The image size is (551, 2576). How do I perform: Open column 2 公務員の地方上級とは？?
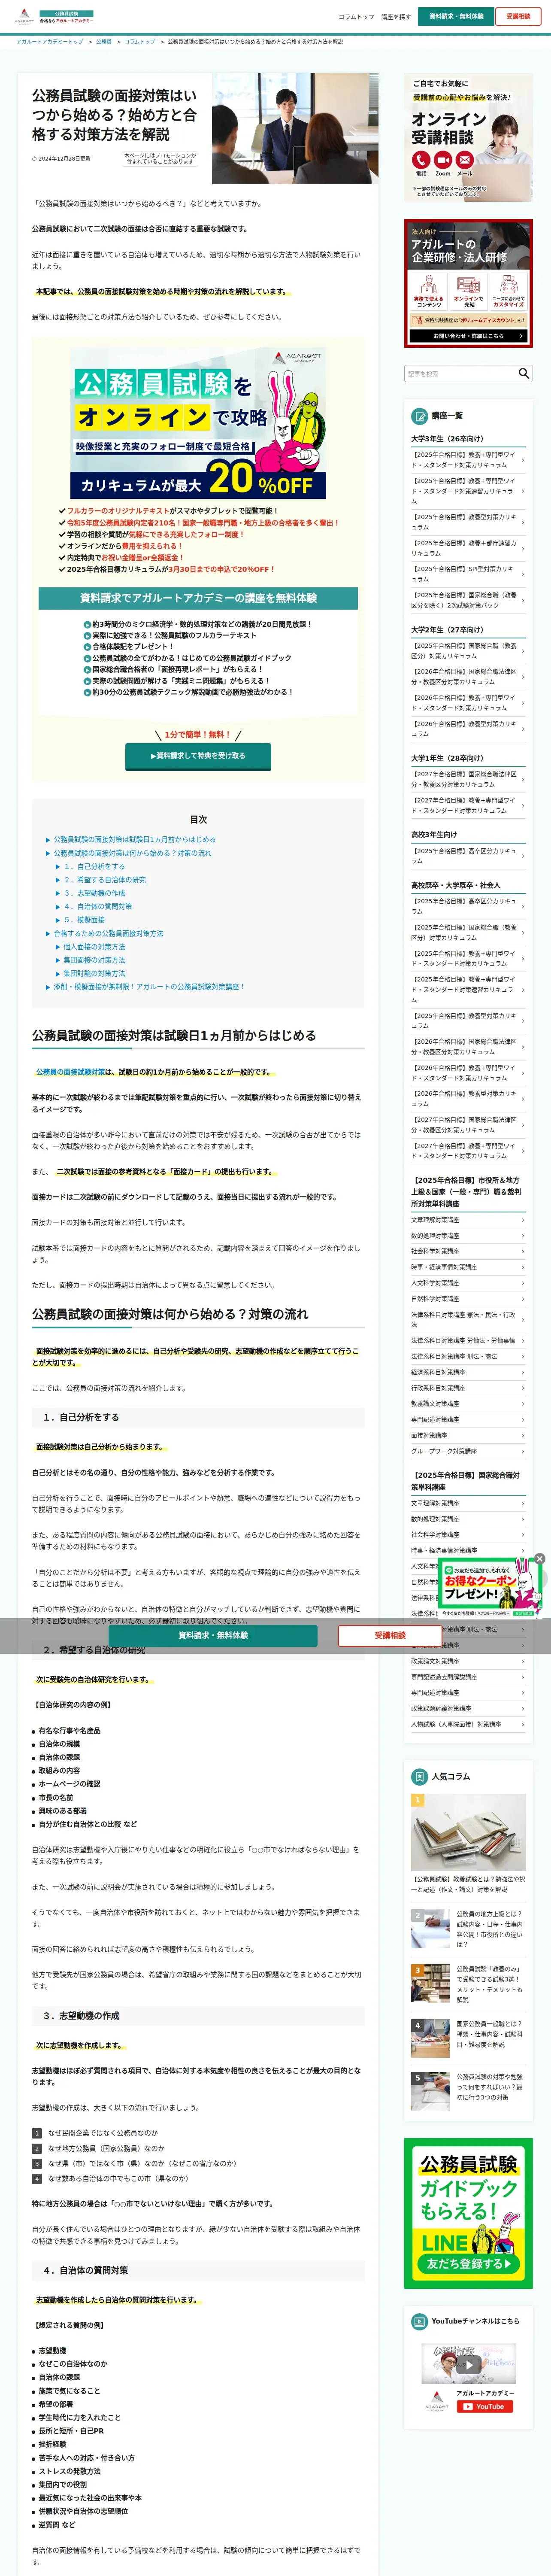tap(468, 1929)
